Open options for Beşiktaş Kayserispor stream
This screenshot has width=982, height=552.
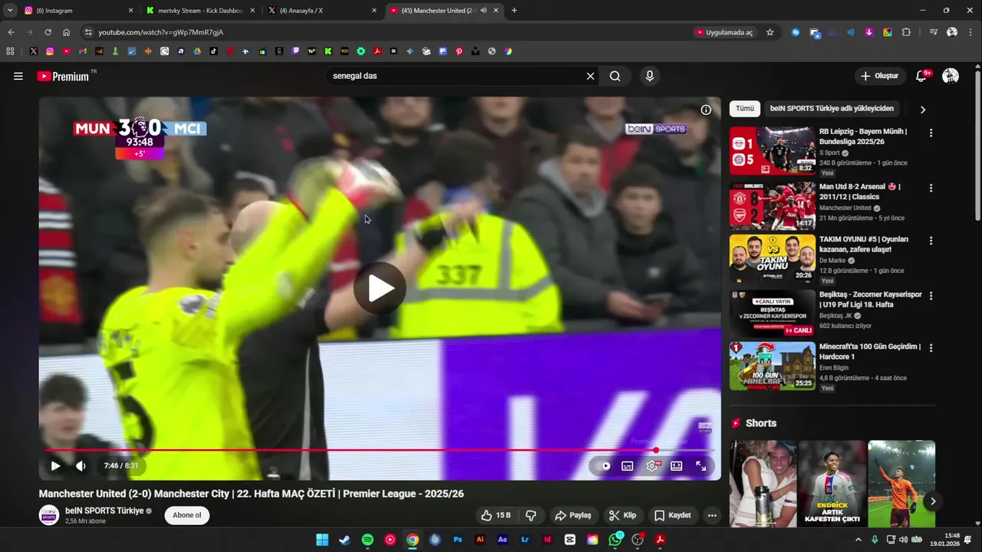tap(931, 295)
